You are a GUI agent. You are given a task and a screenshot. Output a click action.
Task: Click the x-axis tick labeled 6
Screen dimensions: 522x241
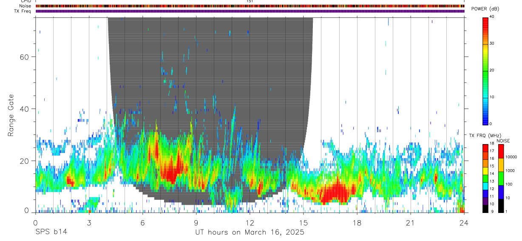(x=143, y=223)
